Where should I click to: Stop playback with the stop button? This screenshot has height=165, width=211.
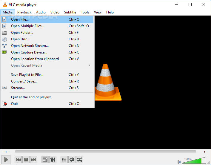pyautogui.click(x=26, y=160)
